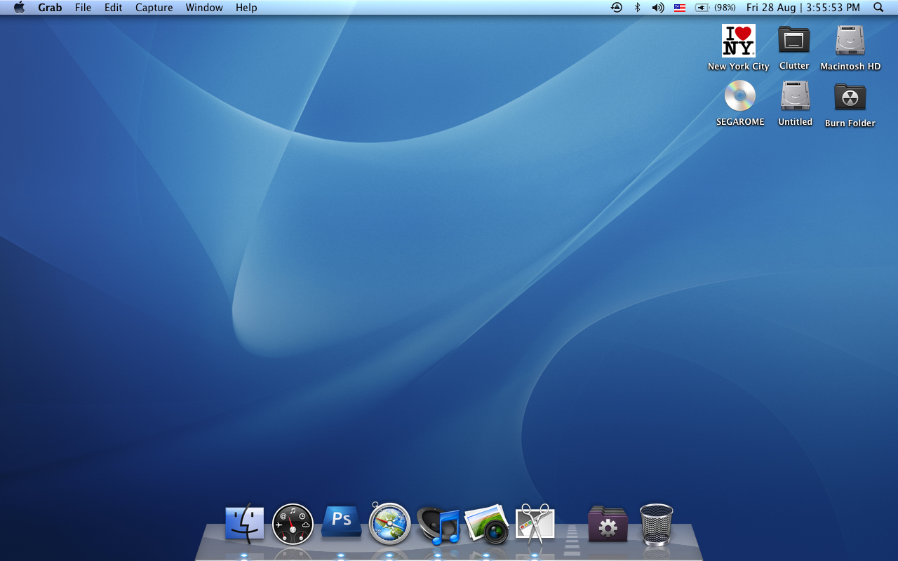Viewport: 898px width, 561px height.
Task: Launch Safari compass icon in Dock
Action: click(x=389, y=523)
